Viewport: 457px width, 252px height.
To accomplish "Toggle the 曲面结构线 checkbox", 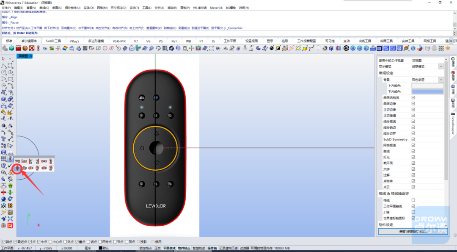I will click(x=413, y=97).
